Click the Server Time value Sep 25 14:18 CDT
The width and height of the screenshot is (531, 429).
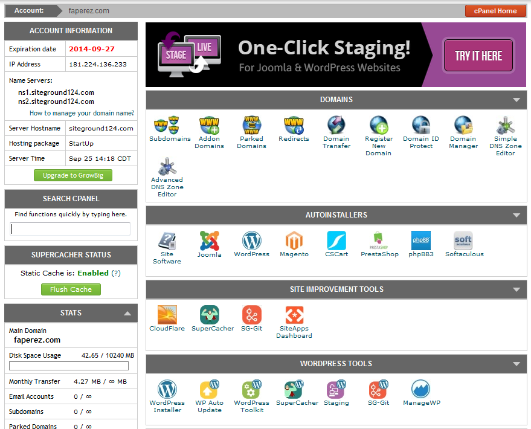100,158
